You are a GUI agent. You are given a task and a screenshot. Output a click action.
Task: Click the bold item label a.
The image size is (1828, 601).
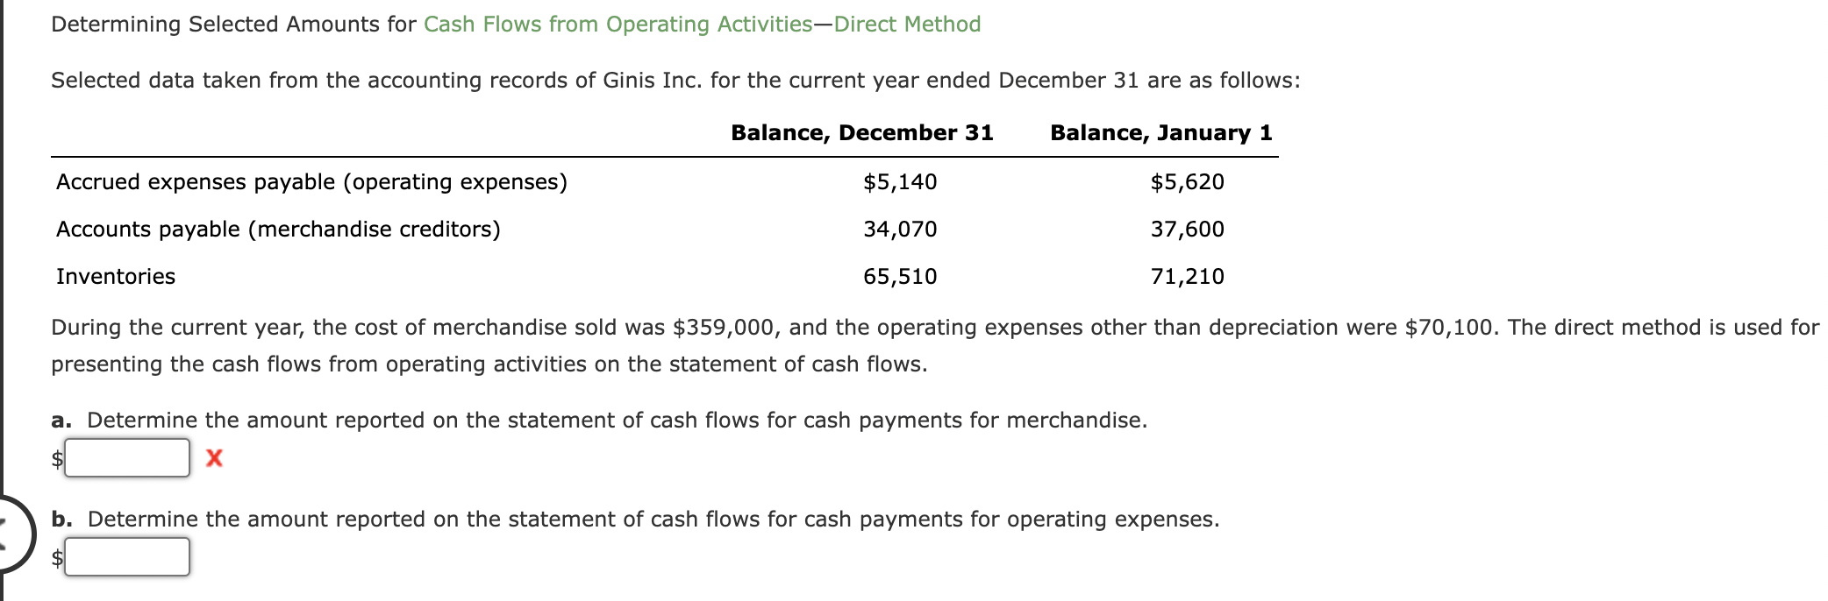coord(60,420)
